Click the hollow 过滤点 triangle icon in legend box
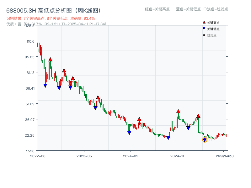Screen dimensions: 251x188 coord(203,35)
